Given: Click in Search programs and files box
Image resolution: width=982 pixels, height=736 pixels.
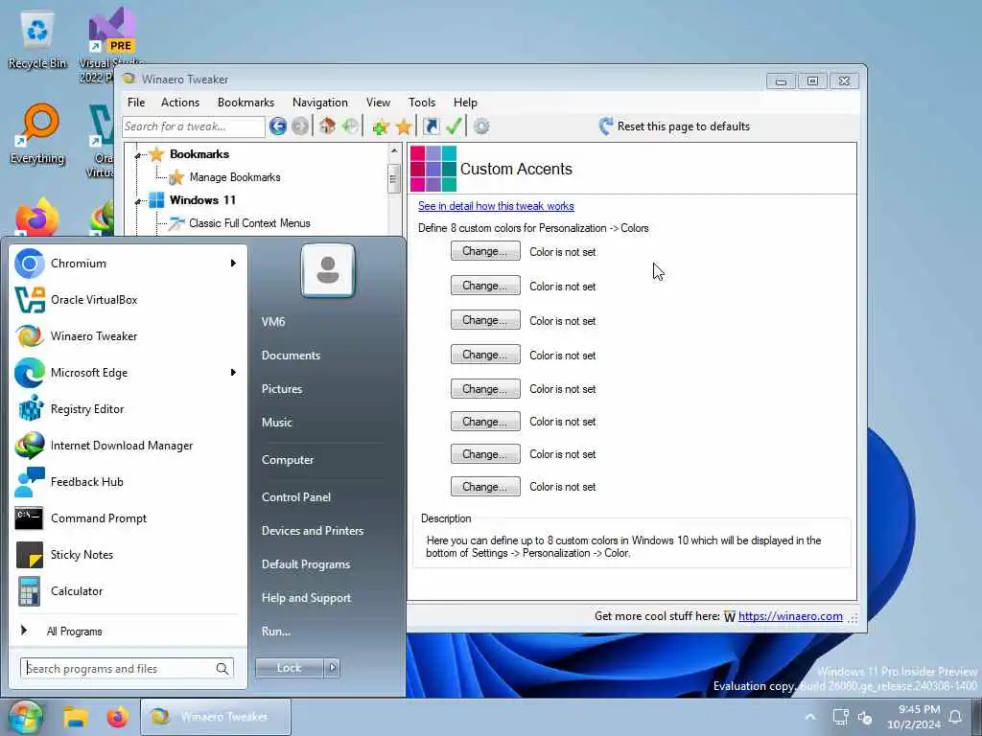Looking at the screenshot, I should 127,668.
